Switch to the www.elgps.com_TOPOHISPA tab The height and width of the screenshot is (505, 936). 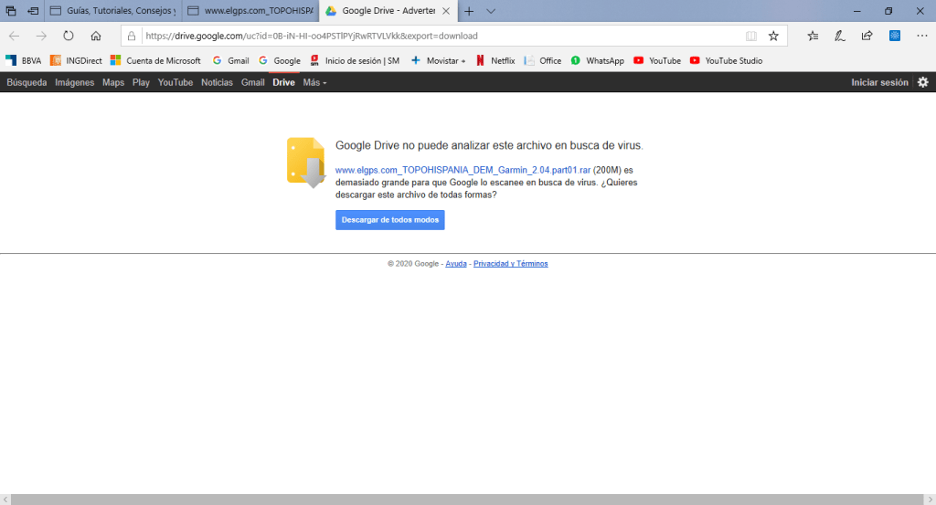click(x=250, y=11)
